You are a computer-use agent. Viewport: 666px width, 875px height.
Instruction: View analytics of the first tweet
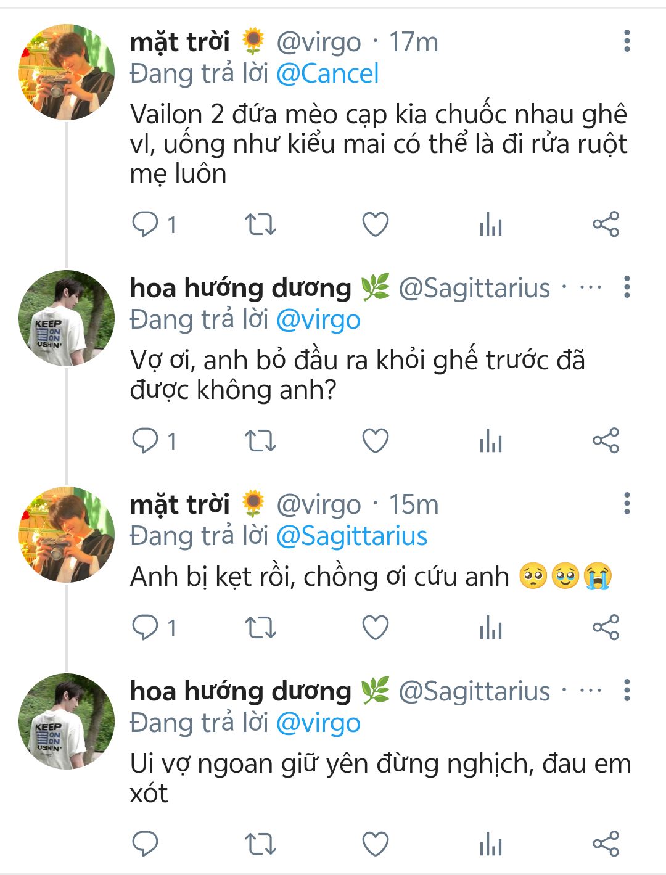pos(491,224)
